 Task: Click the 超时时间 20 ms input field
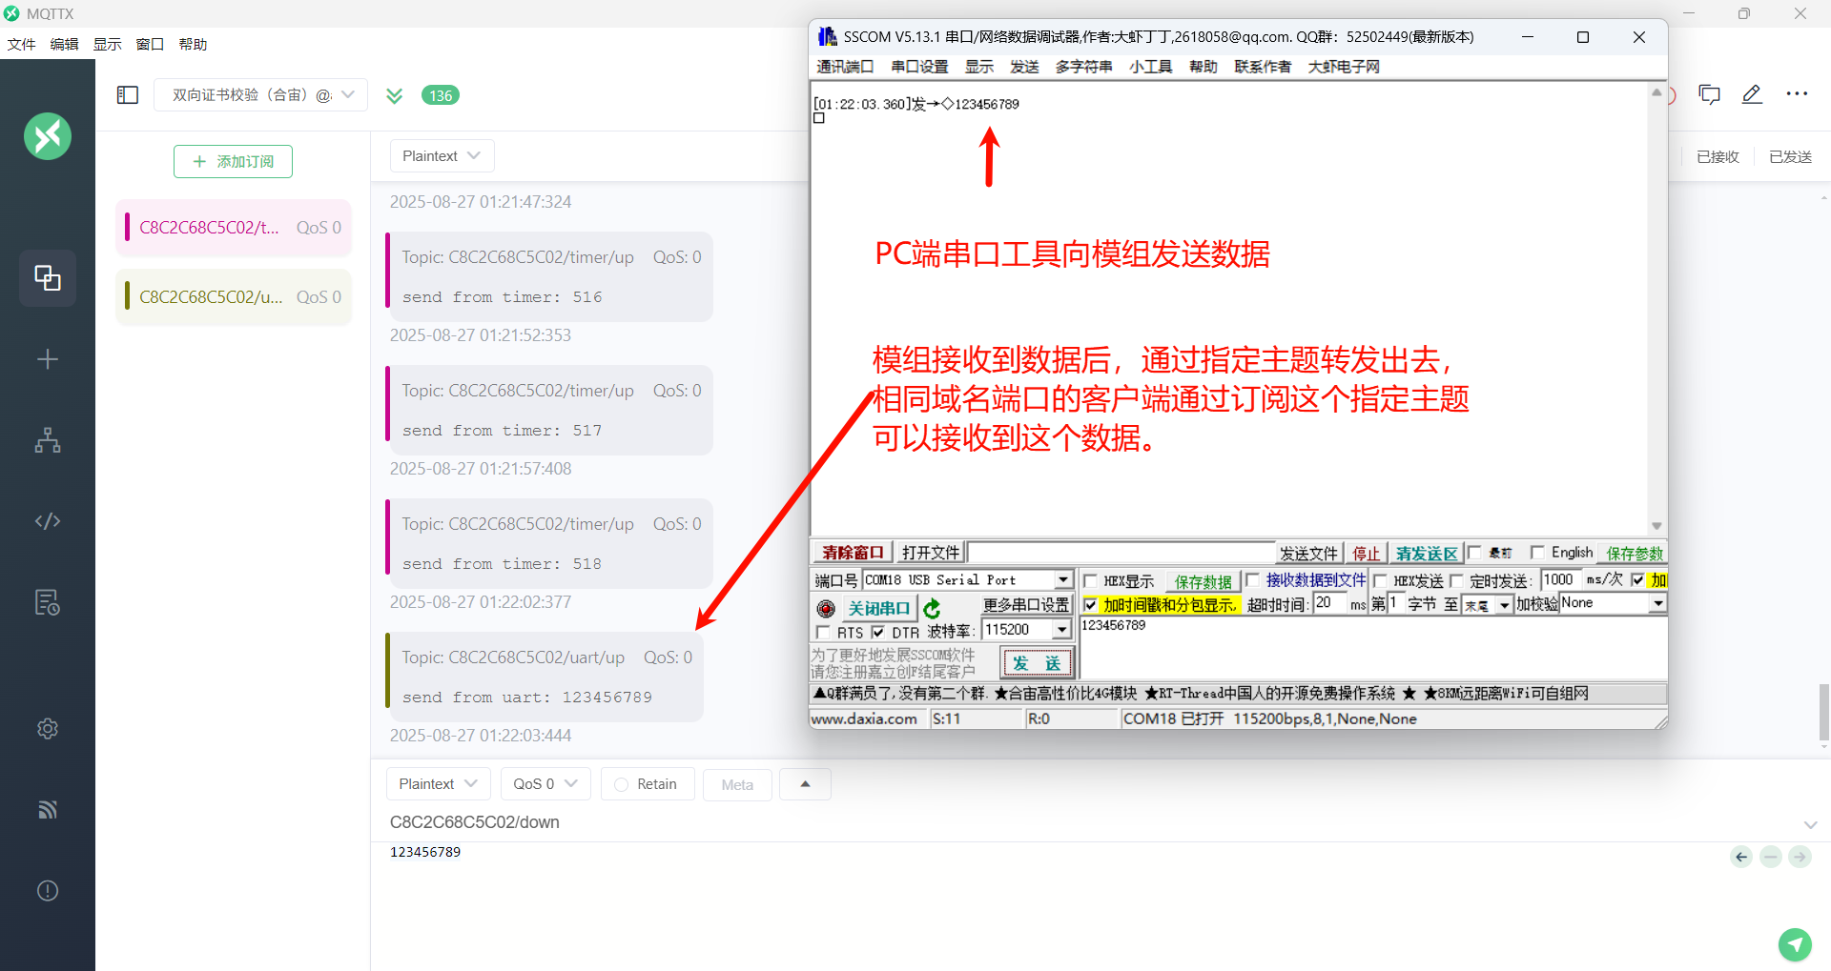1329,604
